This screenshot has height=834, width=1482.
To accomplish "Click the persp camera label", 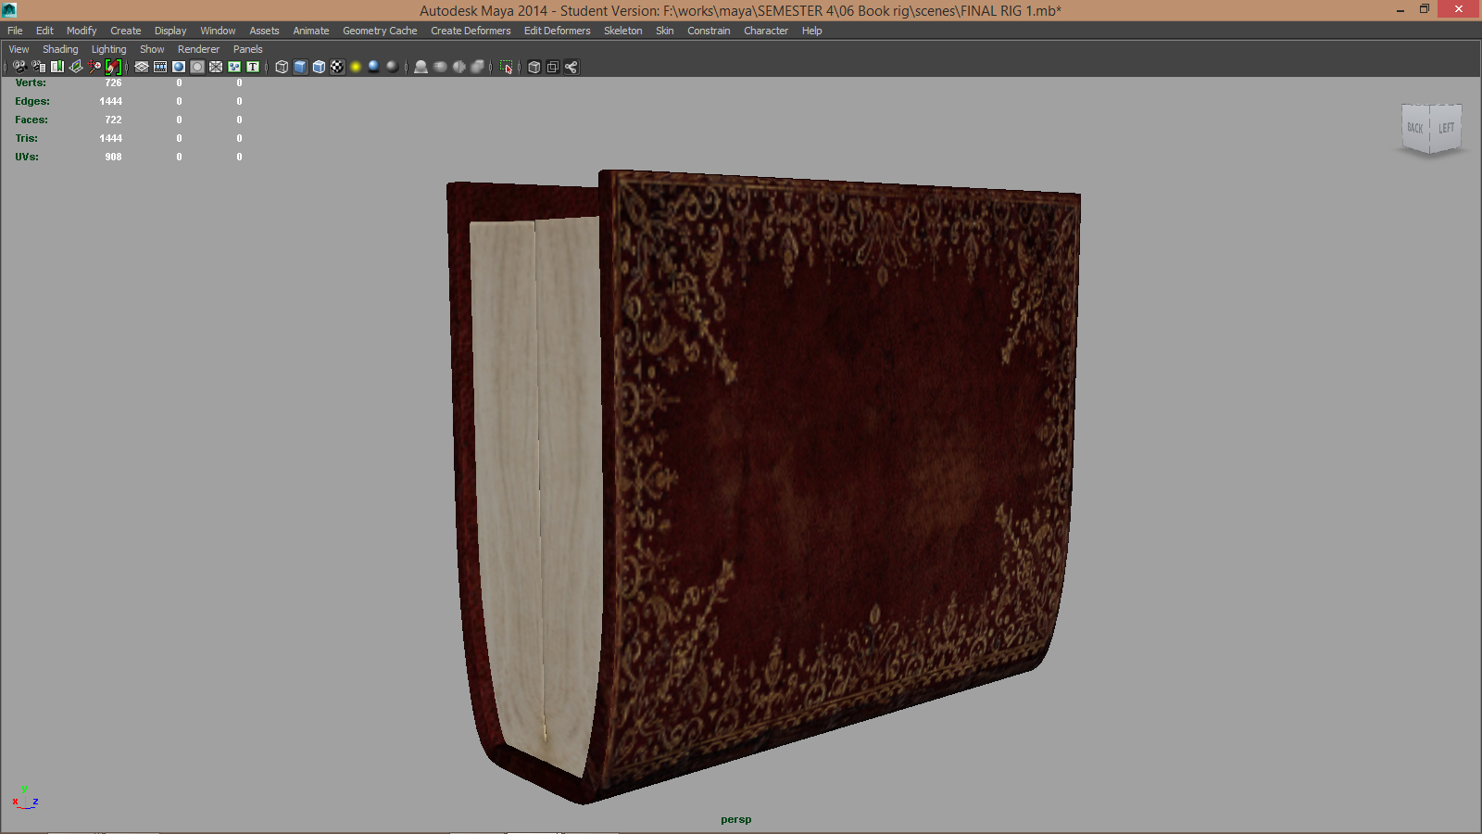I will click(735, 818).
